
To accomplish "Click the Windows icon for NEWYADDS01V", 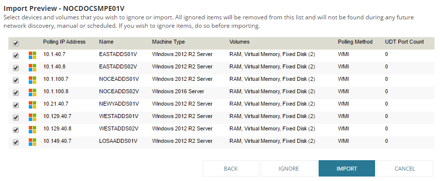I will 33,105.
